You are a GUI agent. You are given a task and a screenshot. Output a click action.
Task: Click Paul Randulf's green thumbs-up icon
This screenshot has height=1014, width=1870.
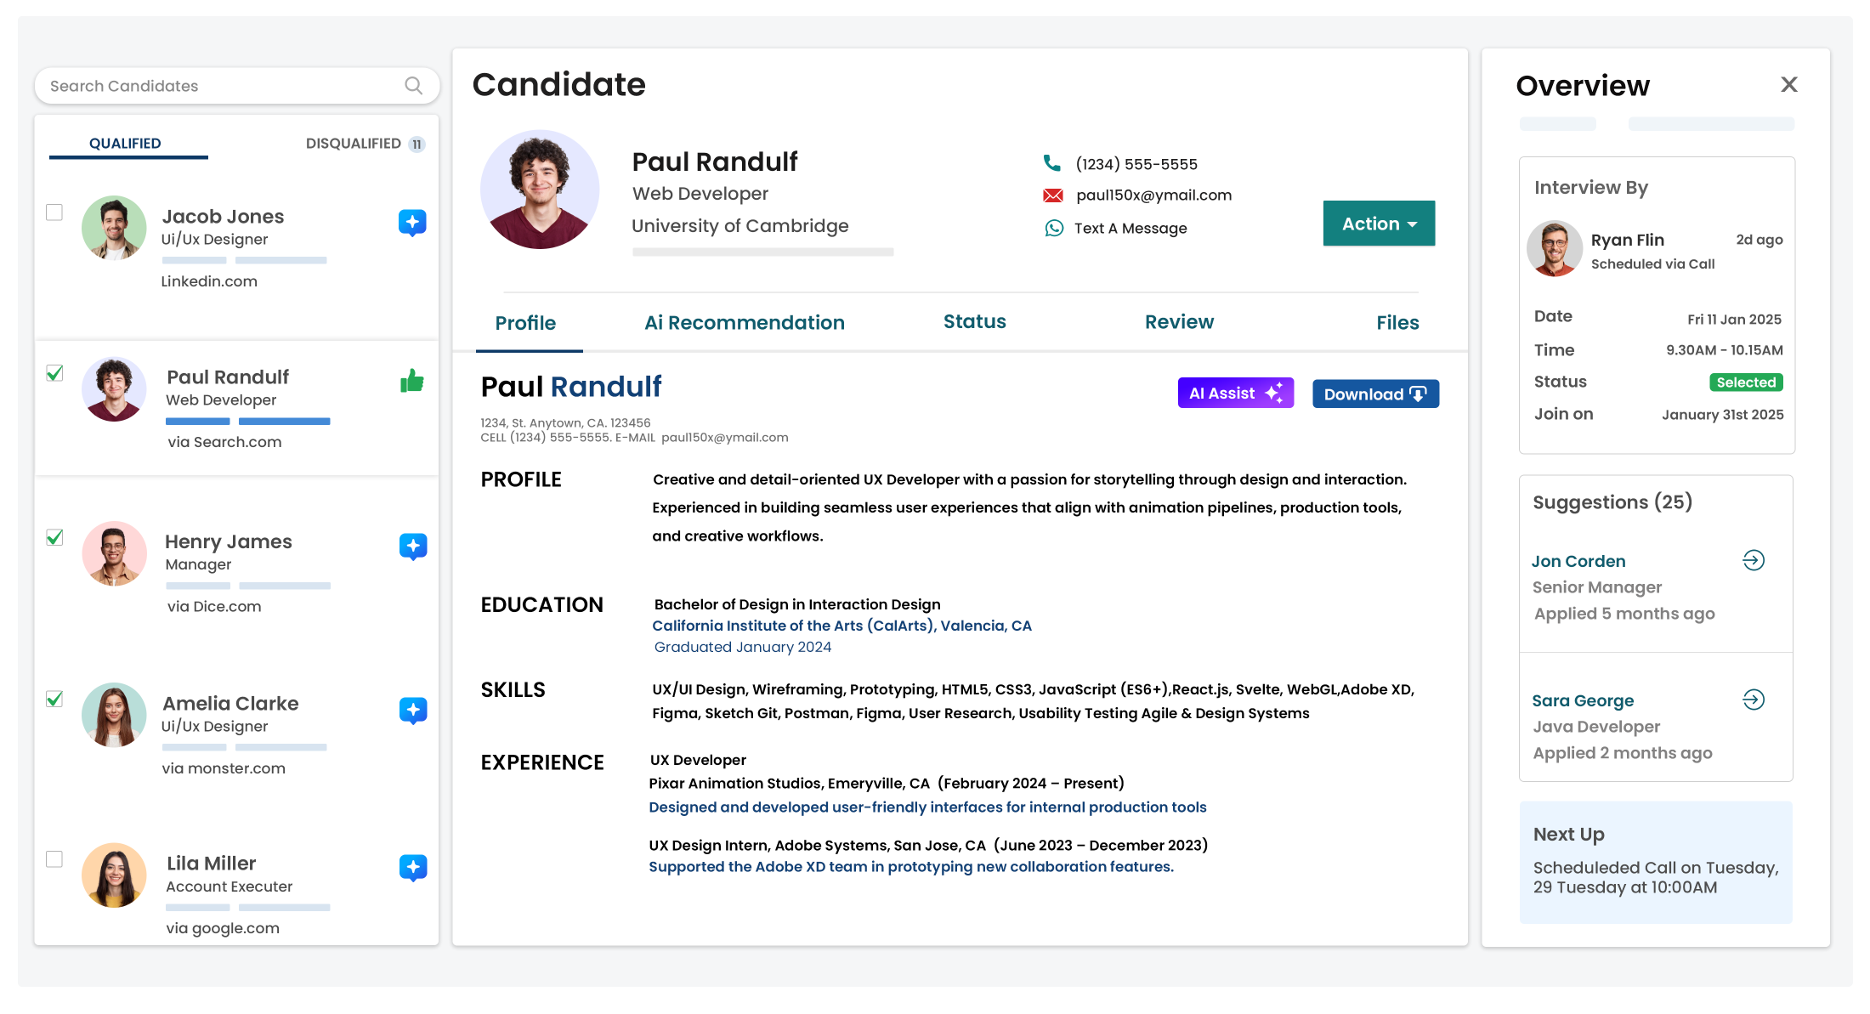point(412,382)
